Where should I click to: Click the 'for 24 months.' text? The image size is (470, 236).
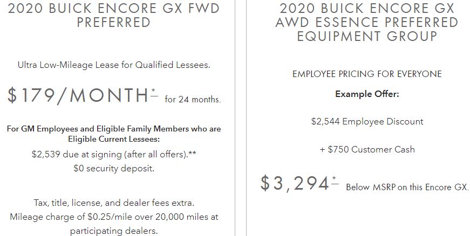click(x=193, y=99)
